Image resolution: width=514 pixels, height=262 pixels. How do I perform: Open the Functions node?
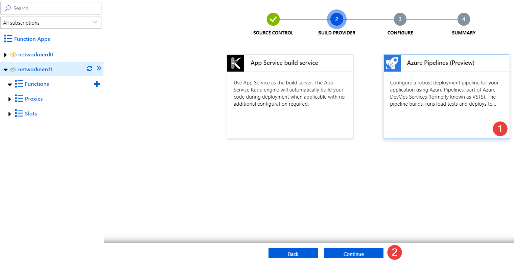point(37,84)
